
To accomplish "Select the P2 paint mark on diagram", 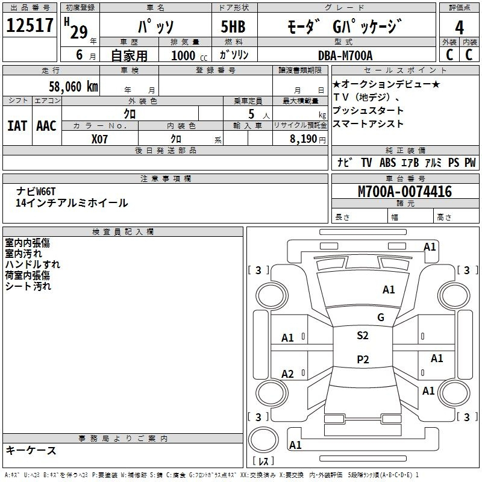I will [x=362, y=360].
